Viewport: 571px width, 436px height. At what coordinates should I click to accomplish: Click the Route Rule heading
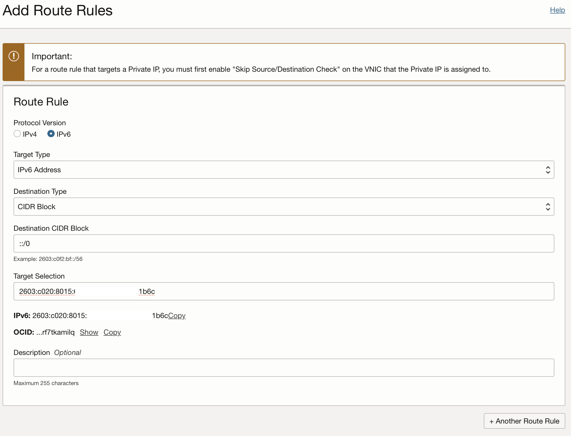(41, 102)
